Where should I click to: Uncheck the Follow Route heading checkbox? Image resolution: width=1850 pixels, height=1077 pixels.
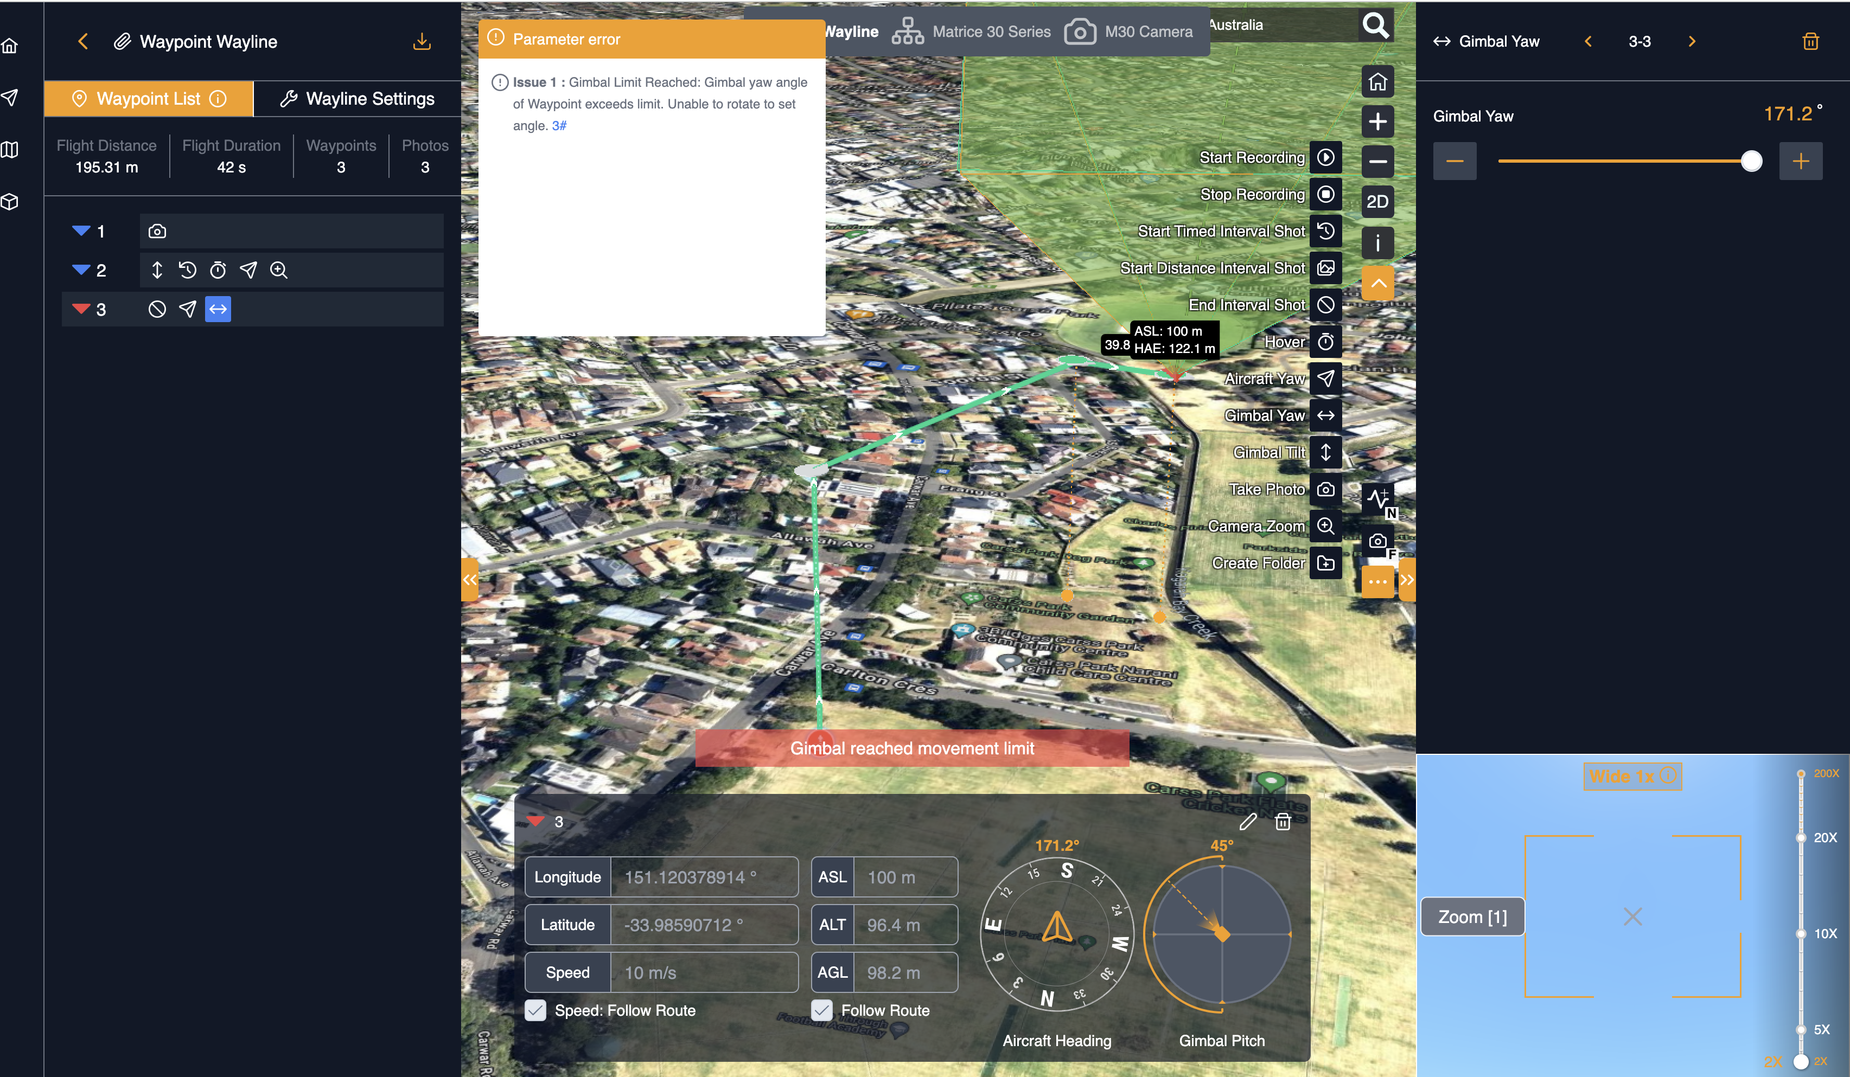pos(821,1010)
